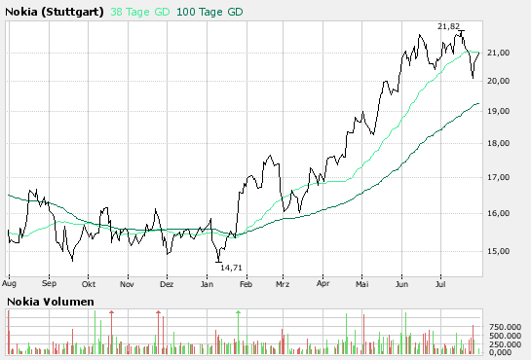Image resolution: width=531 pixels, height=360 pixels.
Task: Click the Jan month label
Action: click(x=207, y=284)
